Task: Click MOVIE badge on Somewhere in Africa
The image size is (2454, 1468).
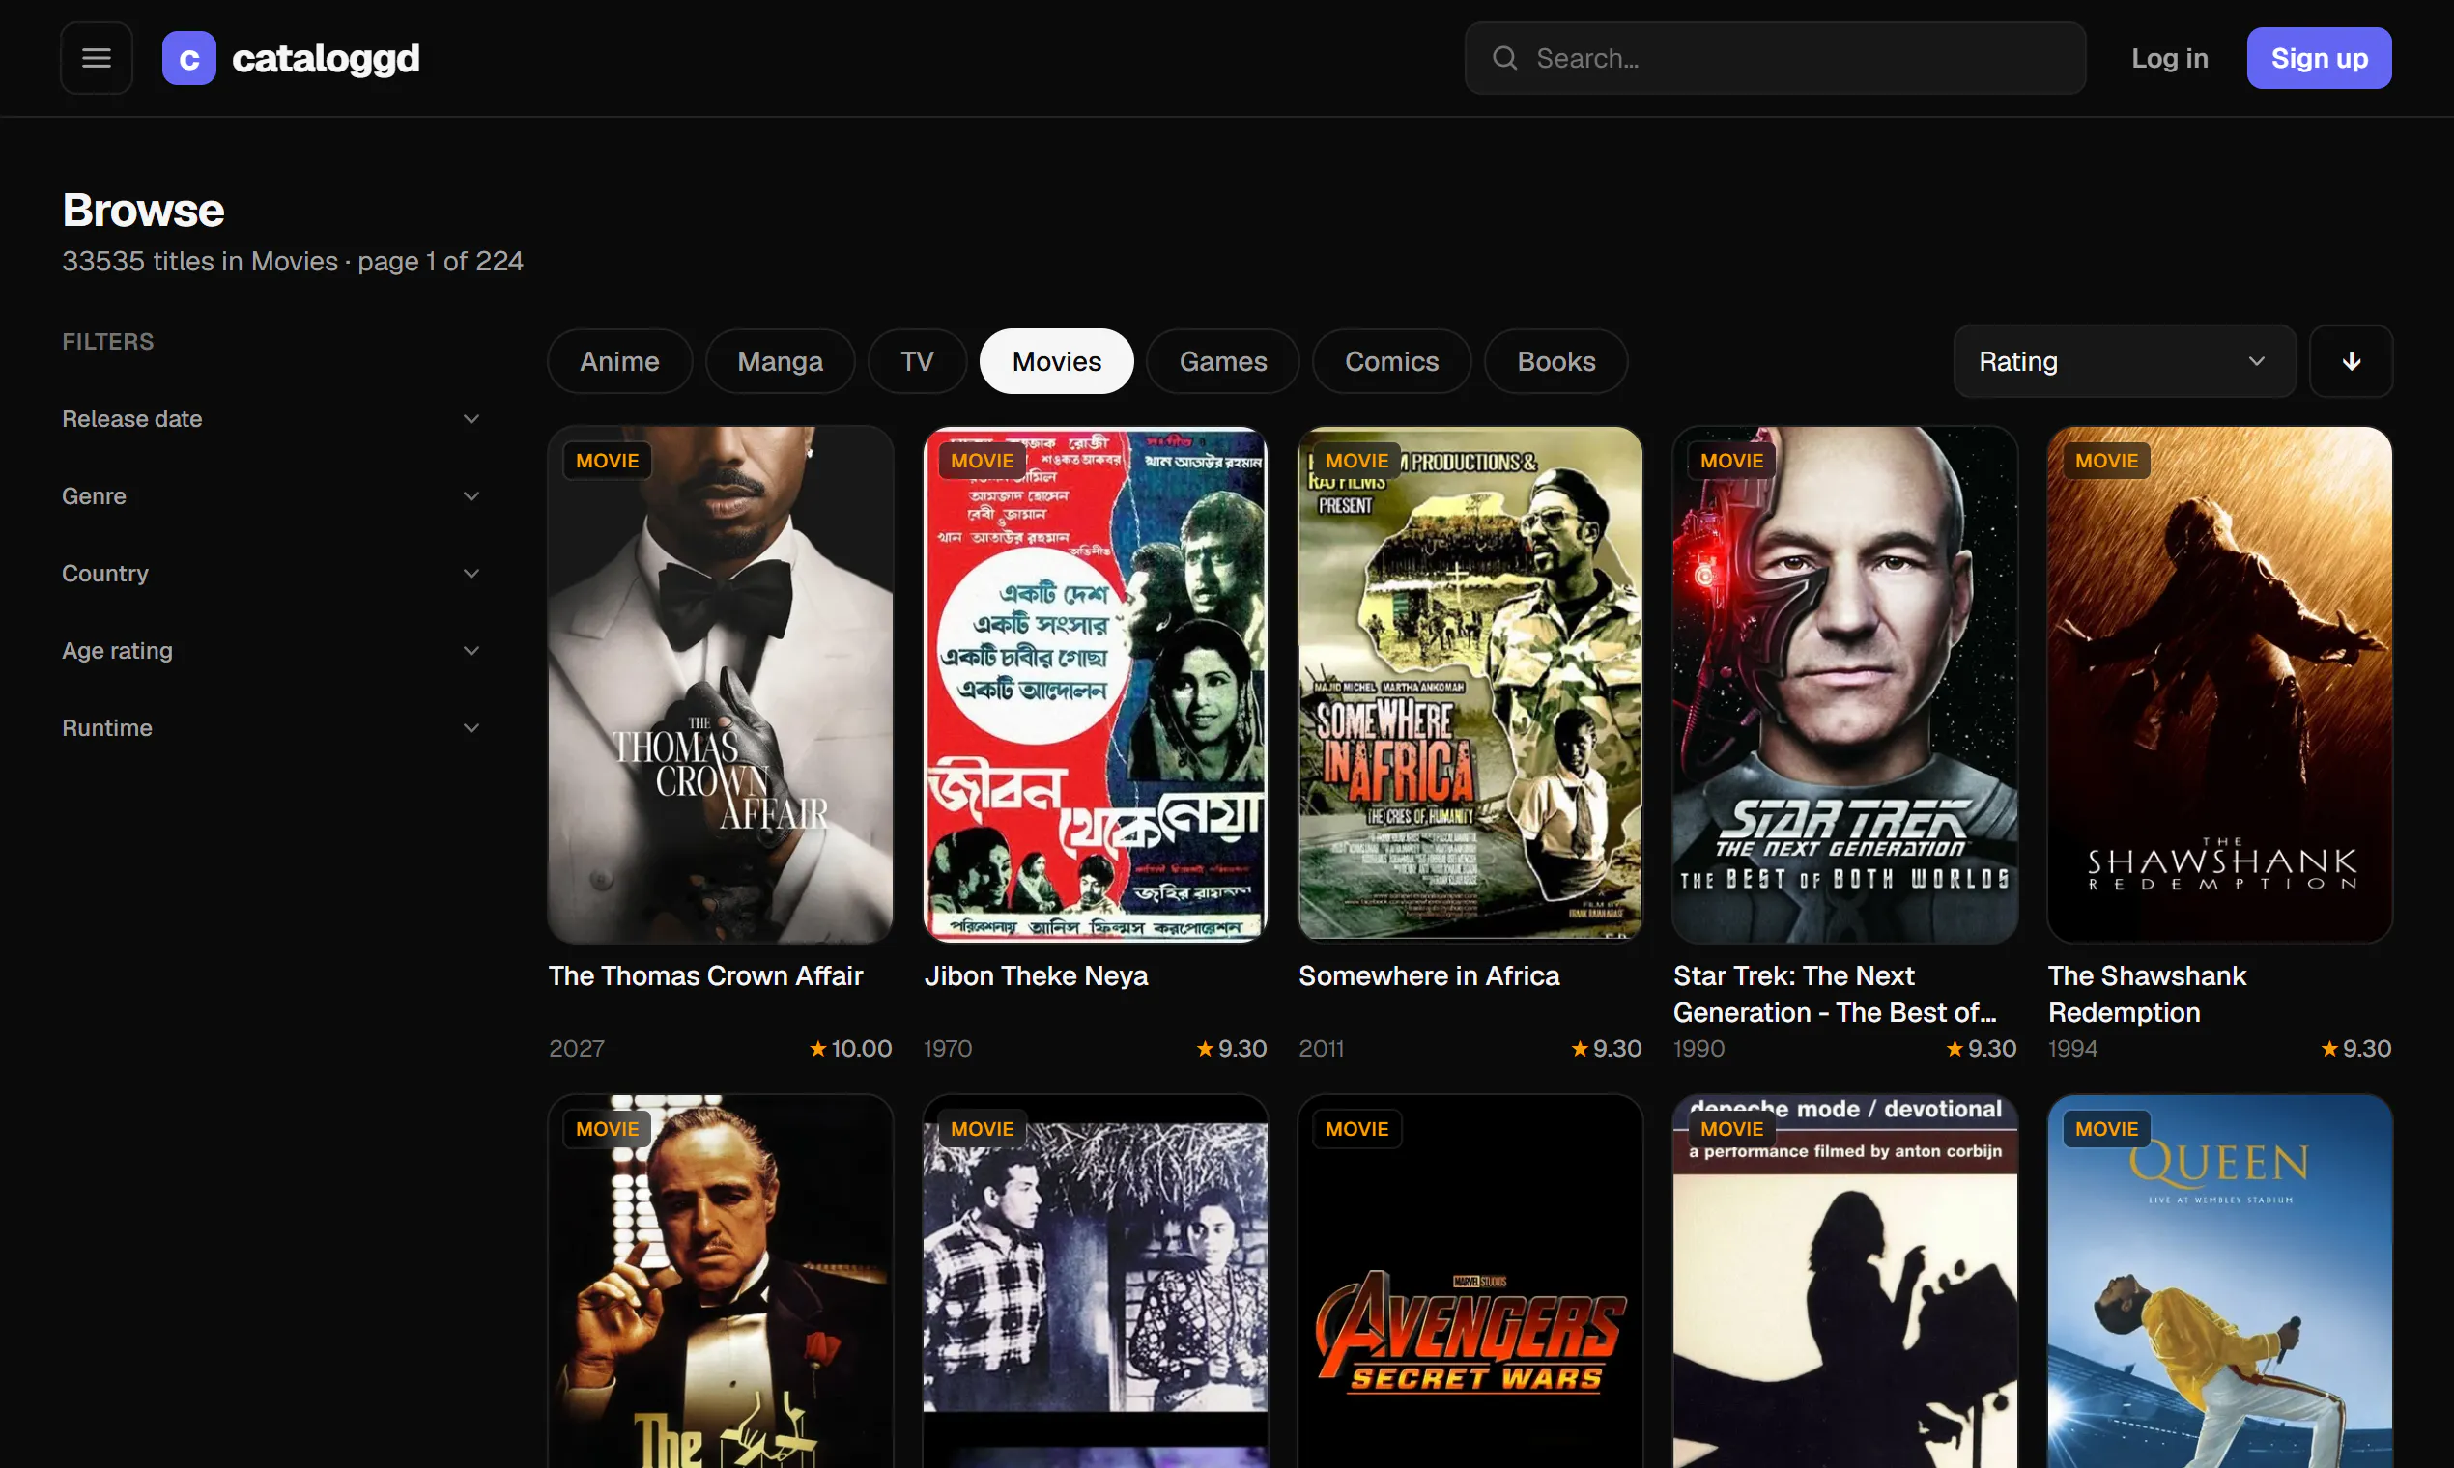Action: pos(1356,460)
